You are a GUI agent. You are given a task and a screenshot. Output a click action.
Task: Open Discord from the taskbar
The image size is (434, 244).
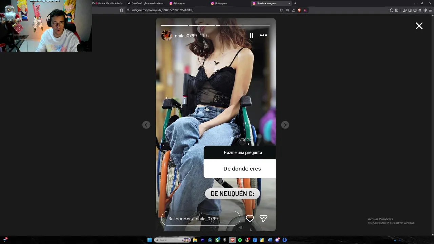(277, 240)
